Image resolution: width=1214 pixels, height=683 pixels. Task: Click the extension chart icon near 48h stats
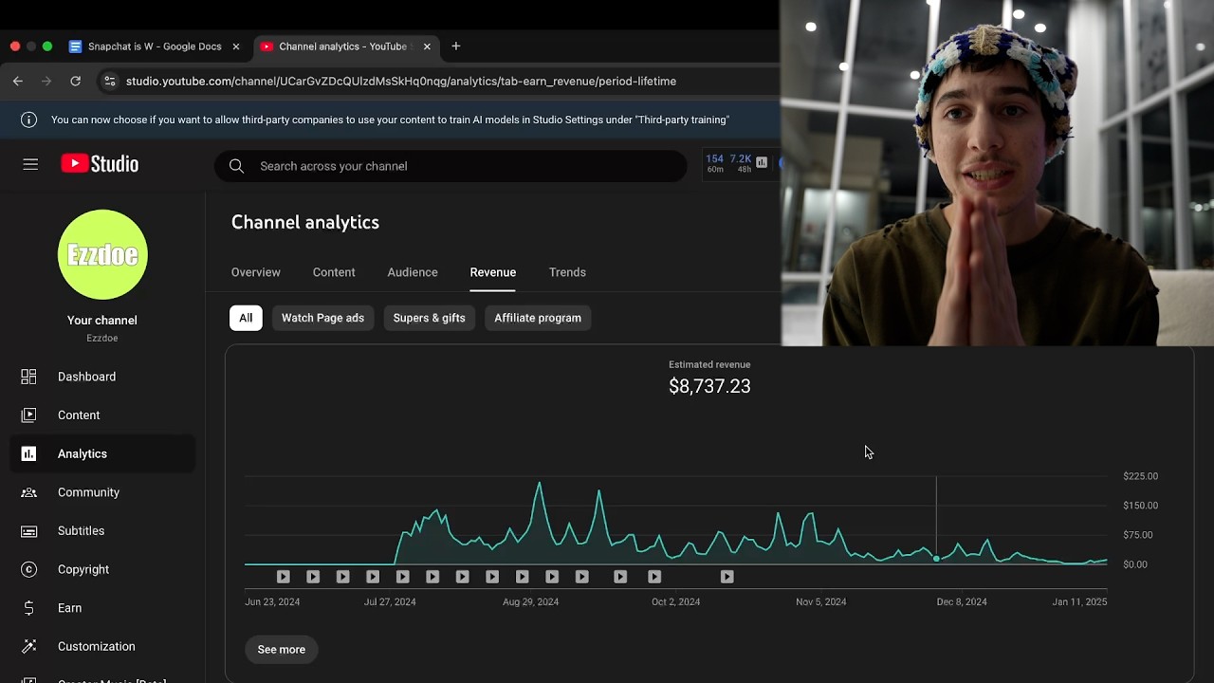[x=762, y=162]
